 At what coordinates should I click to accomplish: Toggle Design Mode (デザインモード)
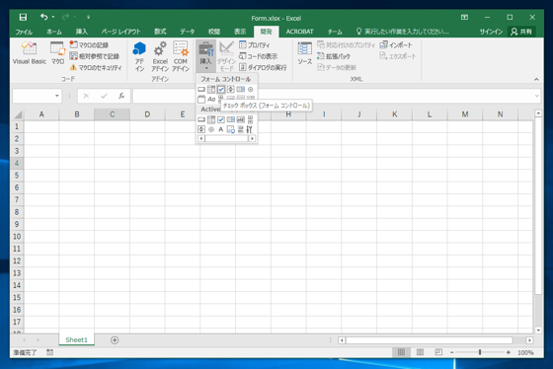click(x=226, y=56)
